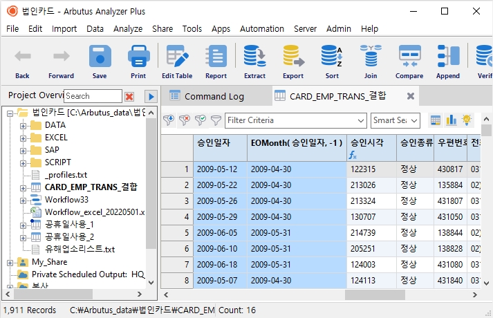Click cell 2009-06-18 in row 7

coord(220,265)
